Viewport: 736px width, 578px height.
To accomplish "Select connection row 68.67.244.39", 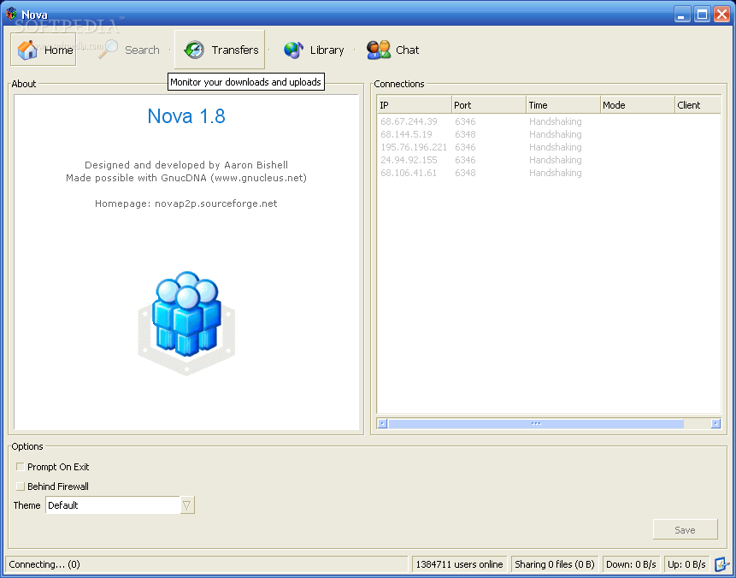I will pyautogui.click(x=549, y=121).
